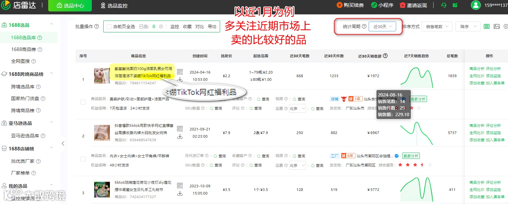Clear selected count with the x icon

pyautogui.click(x=161, y=27)
